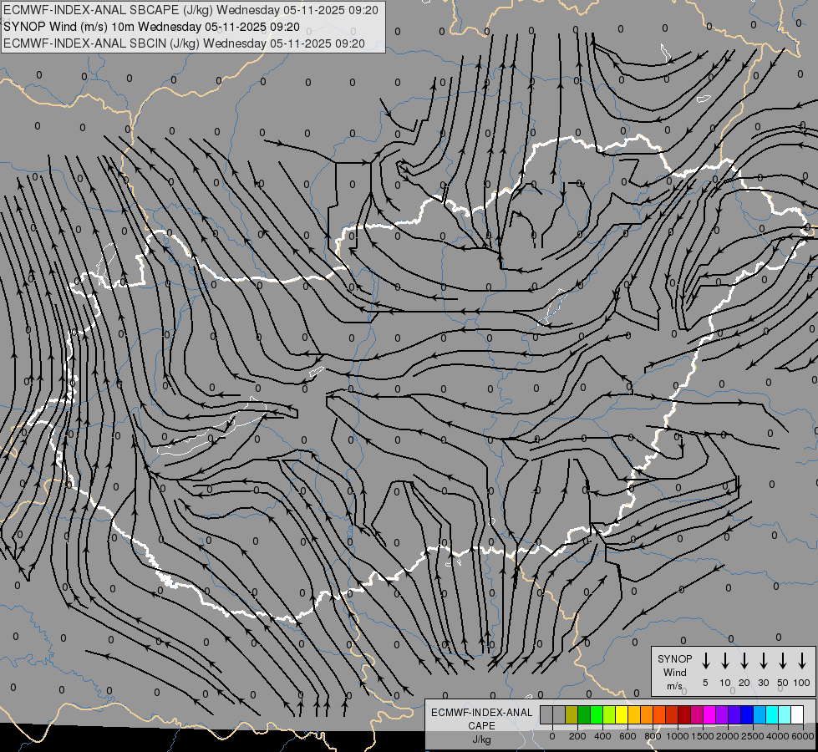Click the 50 m/s wind arrow in legend
The height and width of the screenshot is (752, 818).
tap(783, 661)
